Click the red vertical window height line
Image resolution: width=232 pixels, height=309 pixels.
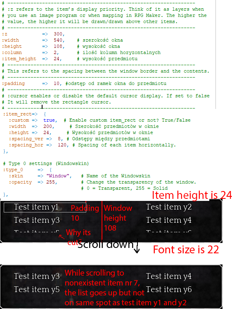coord(102,220)
